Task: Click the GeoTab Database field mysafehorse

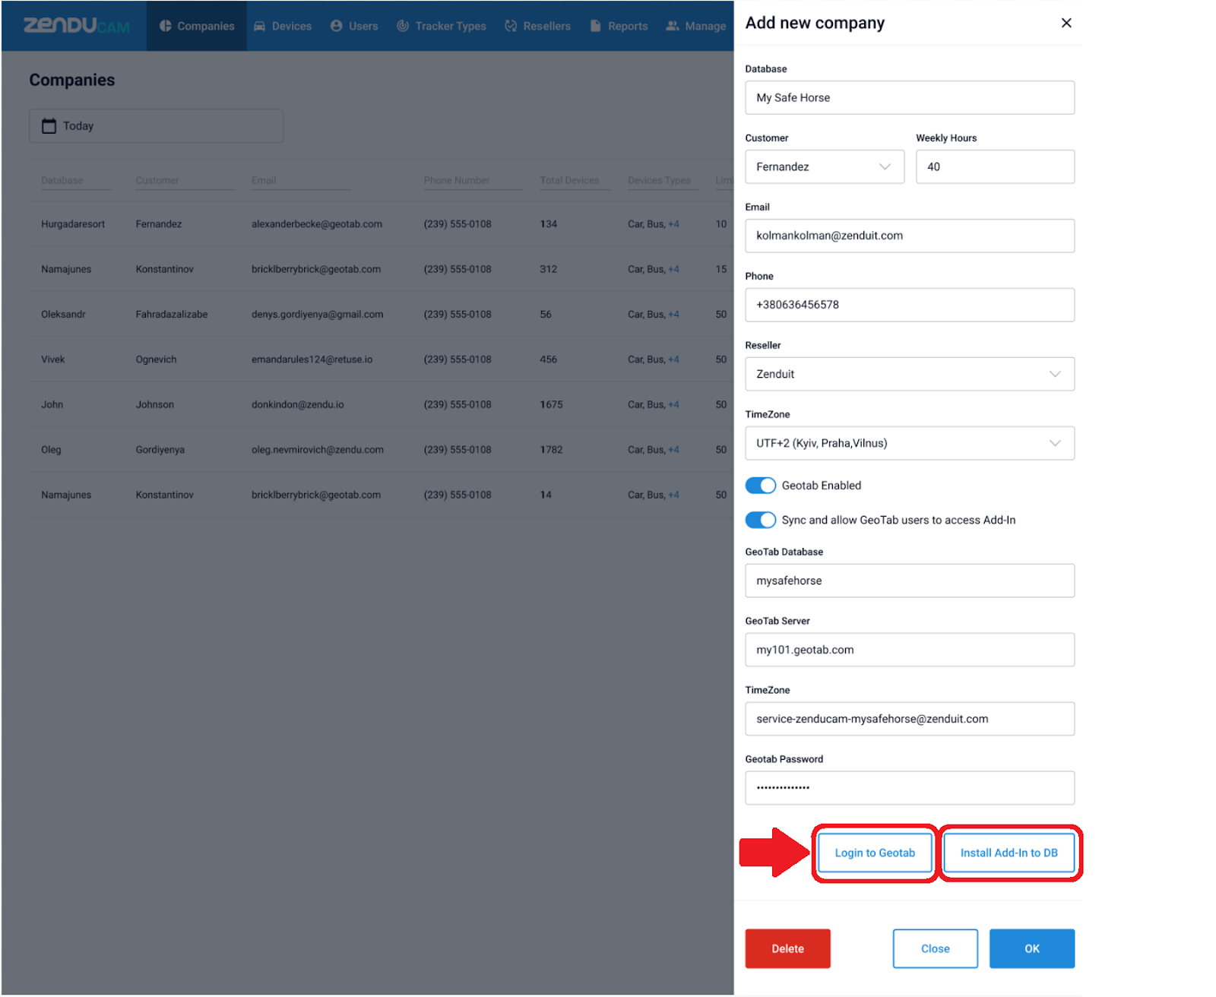Action: point(910,581)
